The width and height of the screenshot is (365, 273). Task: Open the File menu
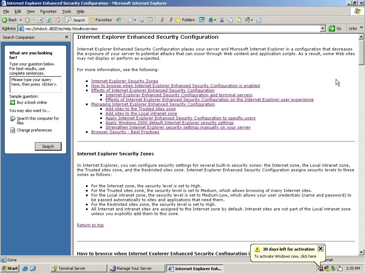6,11
